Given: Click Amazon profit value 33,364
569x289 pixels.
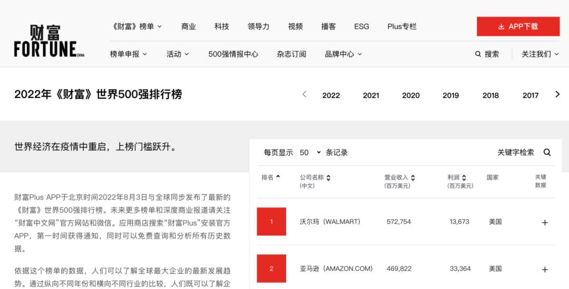Looking at the screenshot, I should click(x=460, y=268).
